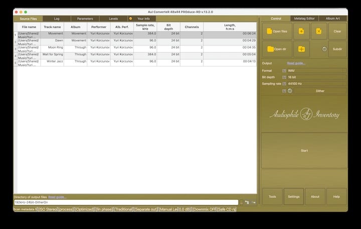
Task: Click the [Optimized] status bar entry
Action: (85, 209)
